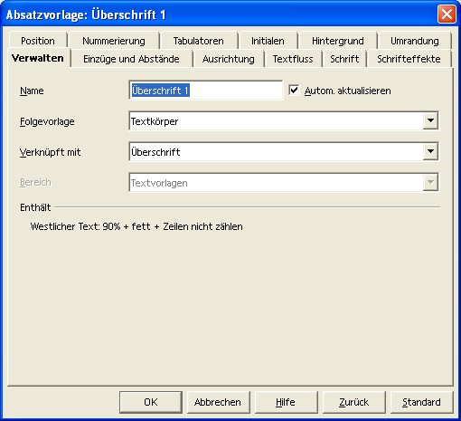Open the Umrandung tab
Viewport: 461px width, 421px height.
click(x=415, y=41)
